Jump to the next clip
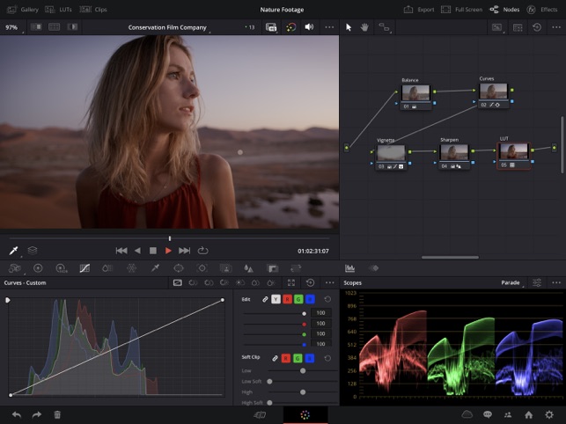 click(184, 251)
